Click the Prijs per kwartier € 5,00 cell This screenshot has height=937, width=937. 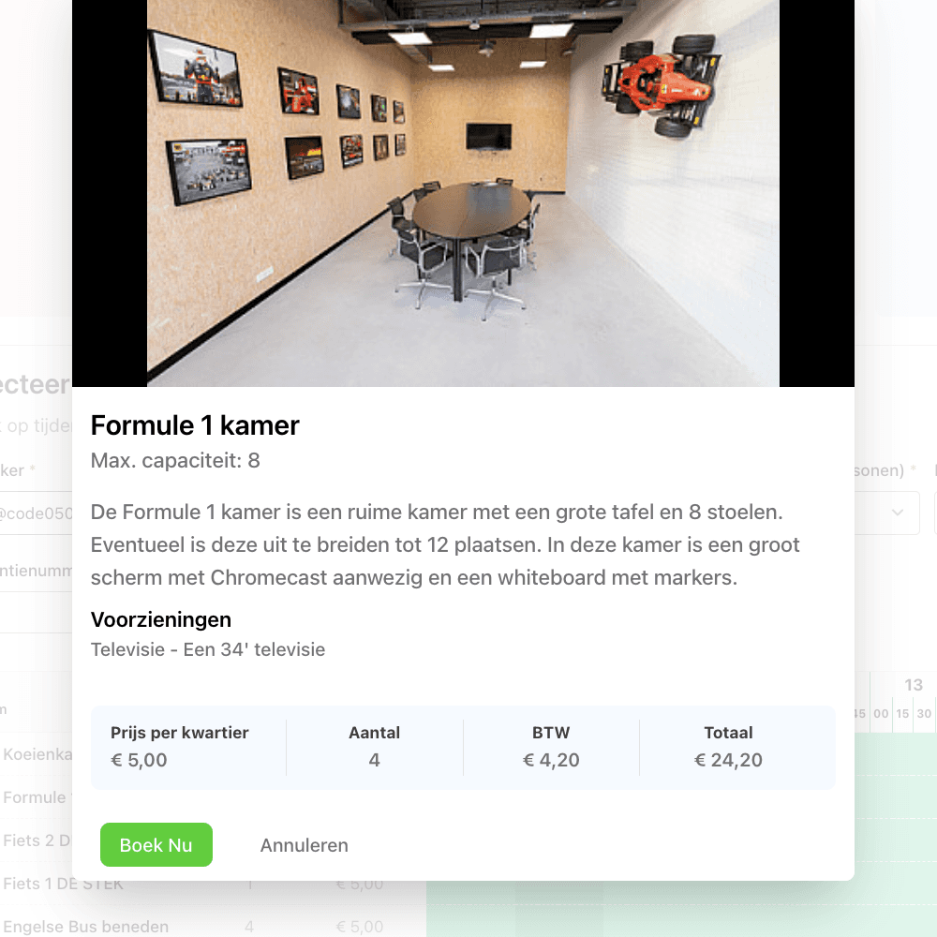189,747
